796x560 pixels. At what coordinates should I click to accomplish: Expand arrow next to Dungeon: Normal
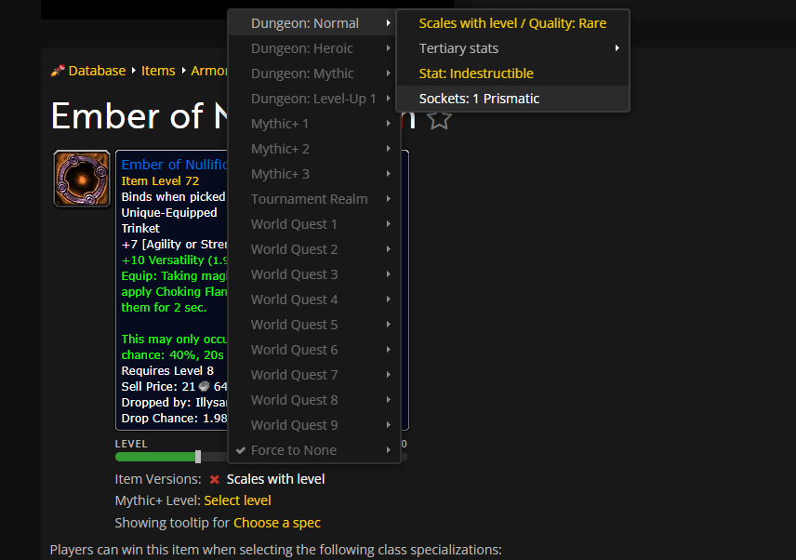tap(388, 23)
